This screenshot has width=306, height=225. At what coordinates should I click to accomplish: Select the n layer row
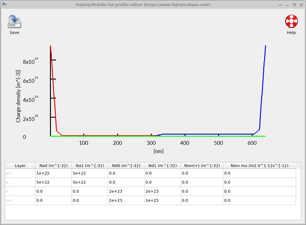point(20,191)
